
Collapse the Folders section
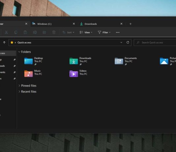click(x=19, y=52)
